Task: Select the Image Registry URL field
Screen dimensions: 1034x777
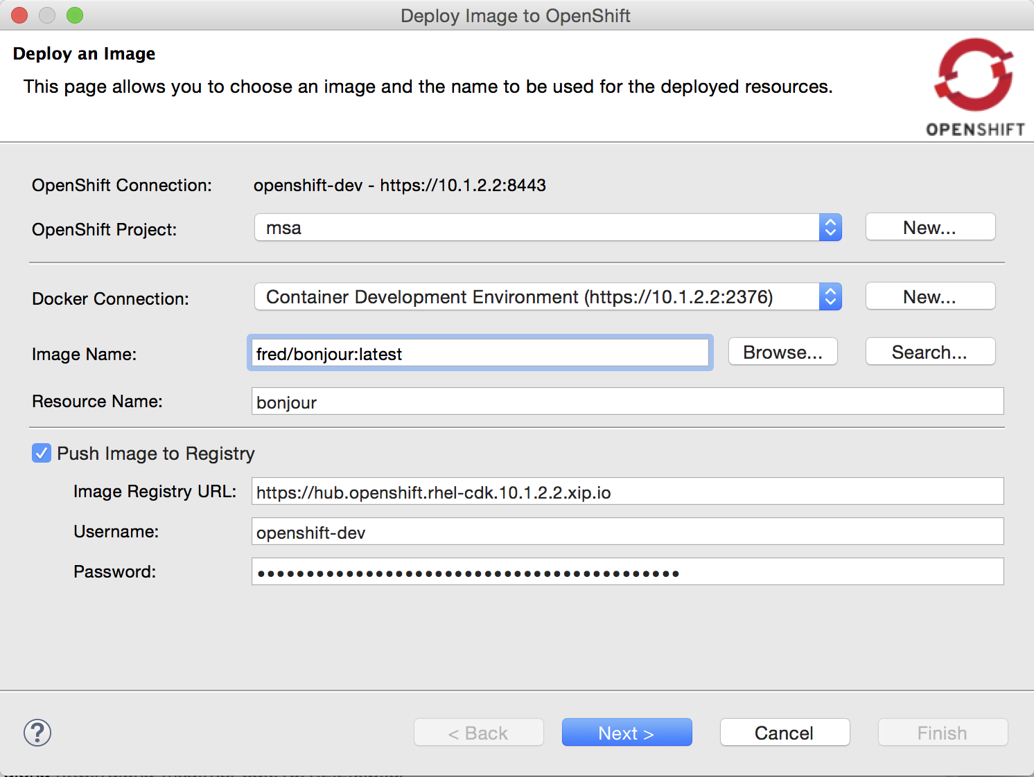Action: click(626, 492)
